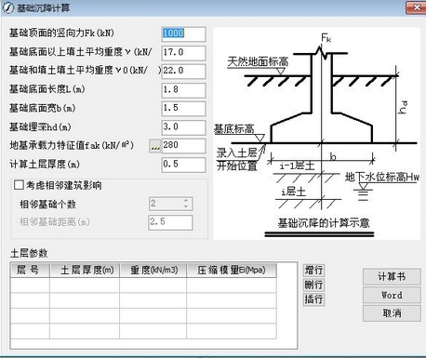
Task: Decrease 相邻基础个数 with down arrow
Action: pyautogui.click(x=186, y=206)
